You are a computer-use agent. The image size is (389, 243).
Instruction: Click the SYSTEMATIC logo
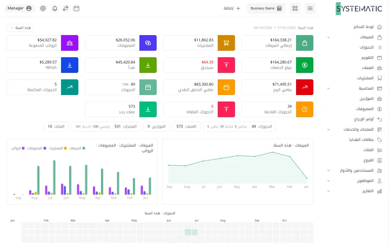tap(359, 9)
